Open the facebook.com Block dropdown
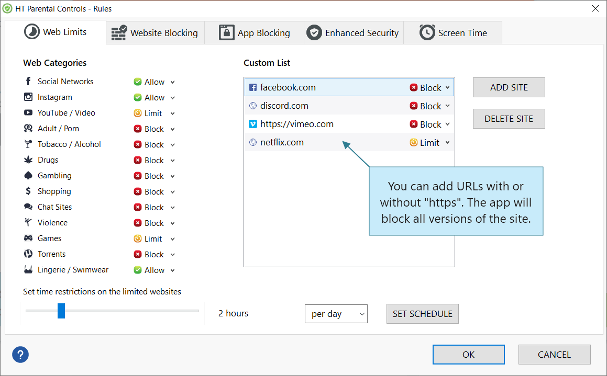This screenshot has height=376, width=607. point(447,87)
